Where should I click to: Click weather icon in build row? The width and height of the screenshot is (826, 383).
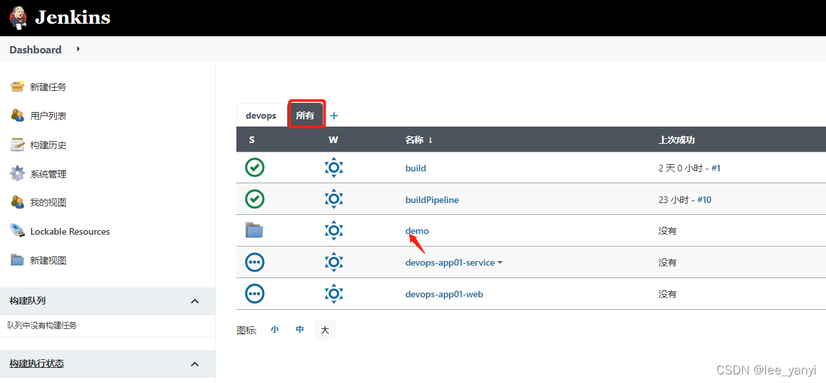pyautogui.click(x=334, y=167)
